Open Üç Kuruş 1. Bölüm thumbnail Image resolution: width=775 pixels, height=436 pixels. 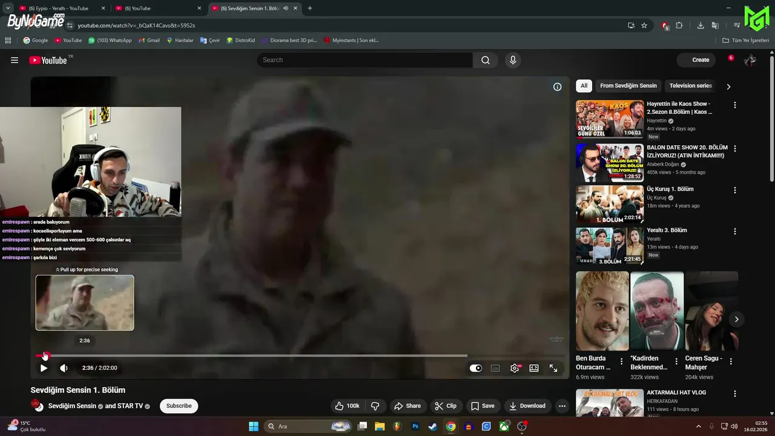(610, 205)
